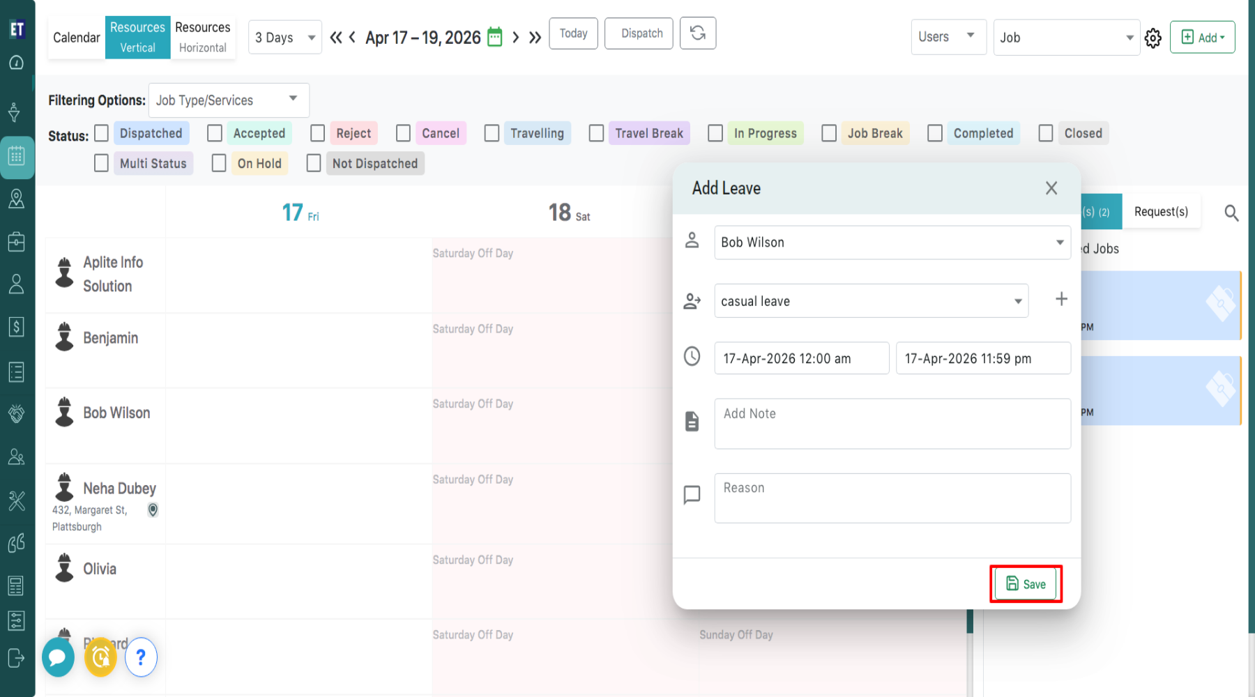This screenshot has height=697, width=1255.
Task: Check the In Progress status filter
Action: click(x=715, y=133)
